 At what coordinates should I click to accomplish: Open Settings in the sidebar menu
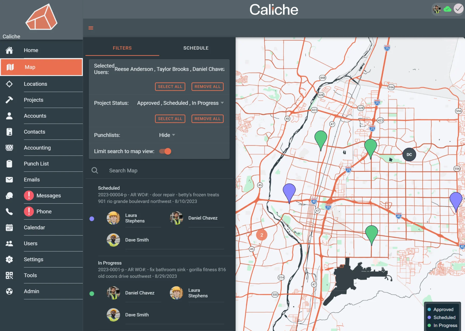point(42,259)
